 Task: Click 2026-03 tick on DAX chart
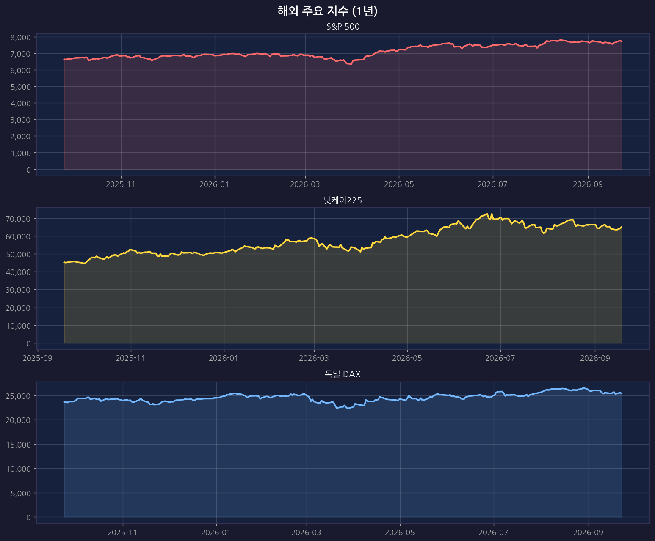click(x=307, y=532)
